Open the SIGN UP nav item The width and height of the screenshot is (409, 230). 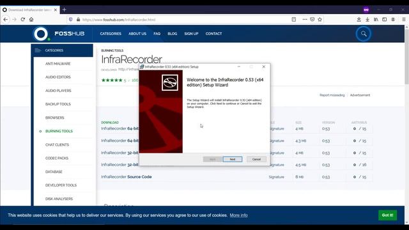(x=191, y=34)
